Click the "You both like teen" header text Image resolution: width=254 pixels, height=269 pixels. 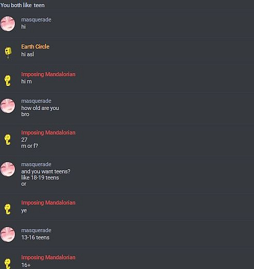(x=23, y=5)
